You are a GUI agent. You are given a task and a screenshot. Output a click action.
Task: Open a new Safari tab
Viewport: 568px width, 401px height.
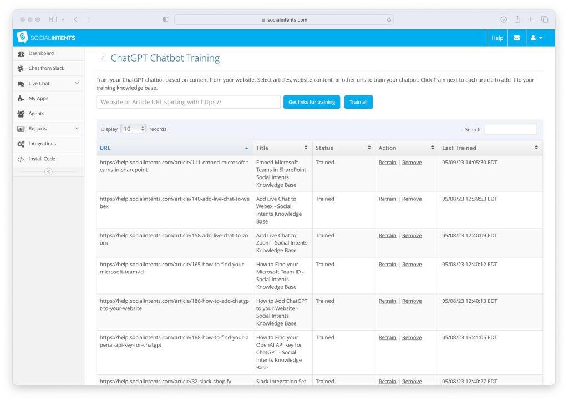(531, 19)
